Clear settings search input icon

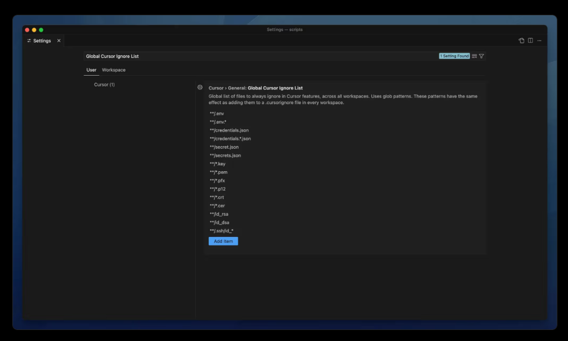(x=474, y=56)
